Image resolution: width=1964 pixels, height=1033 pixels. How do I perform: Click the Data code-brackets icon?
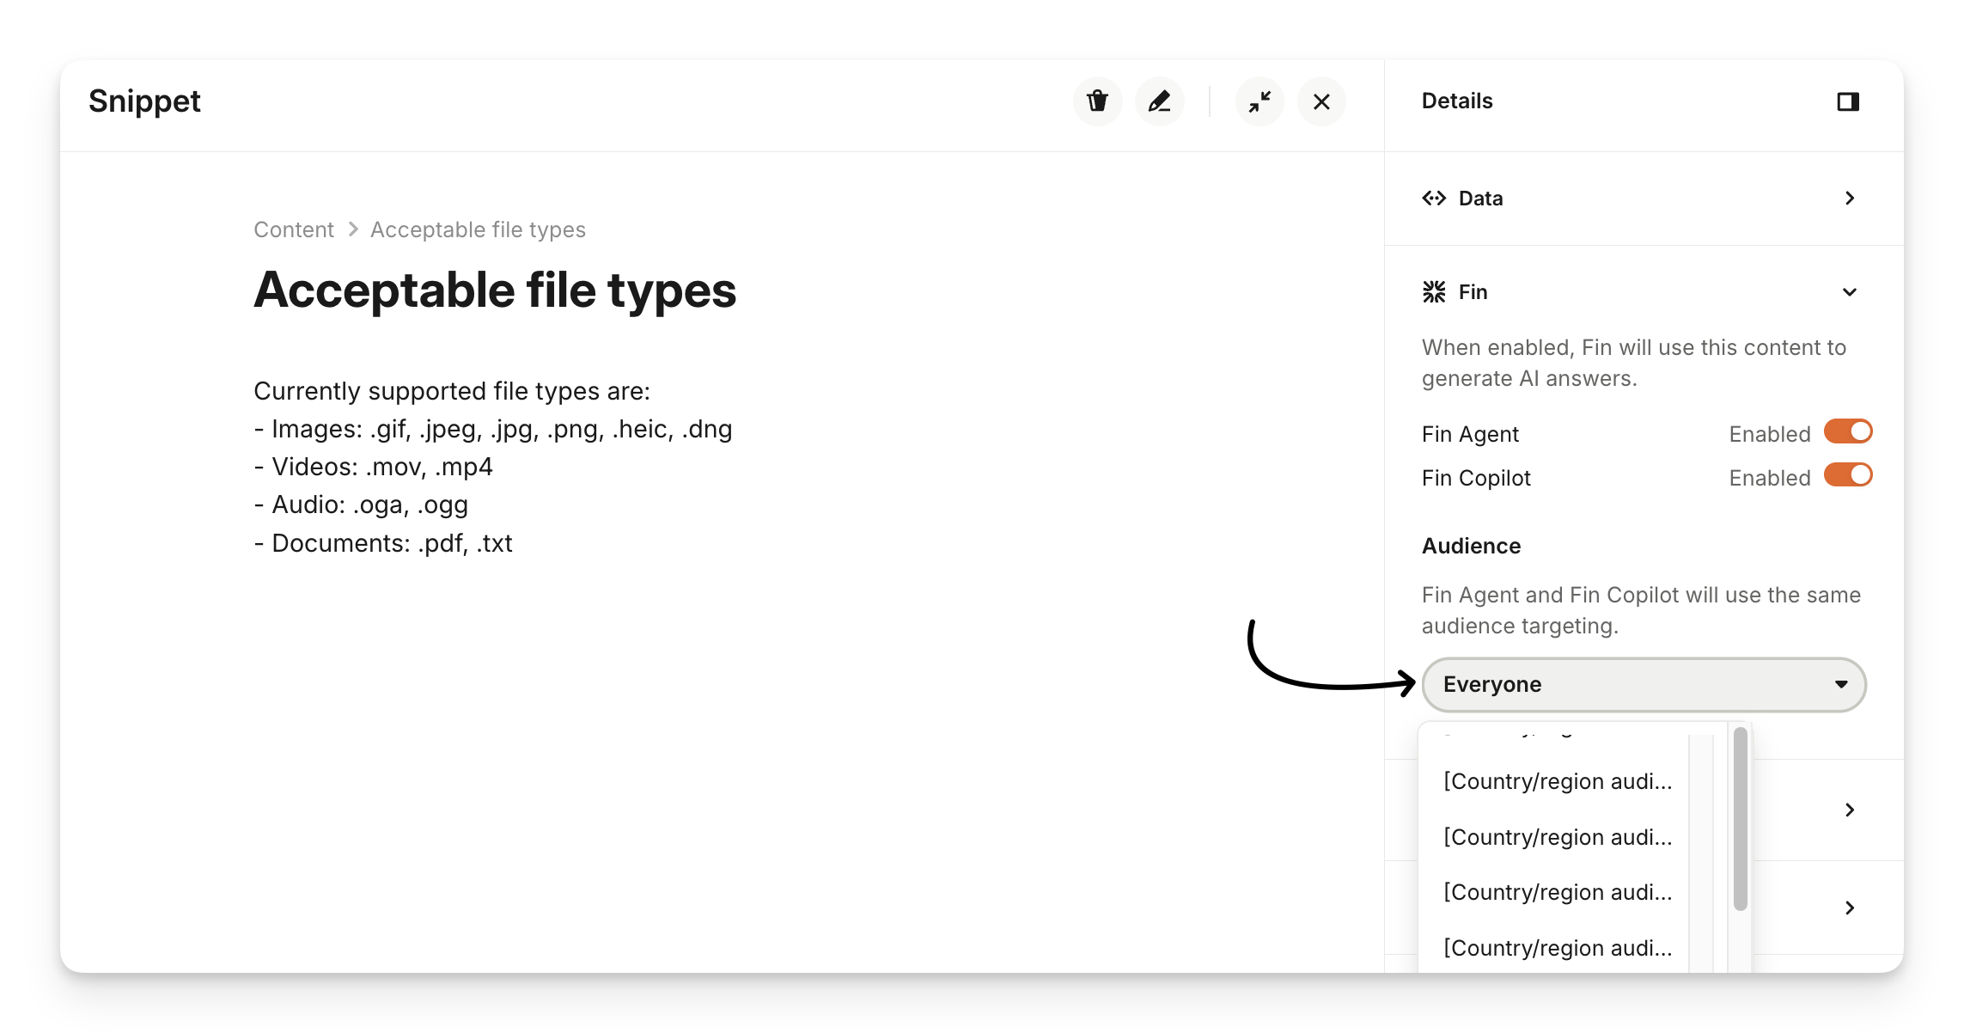(1434, 199)
